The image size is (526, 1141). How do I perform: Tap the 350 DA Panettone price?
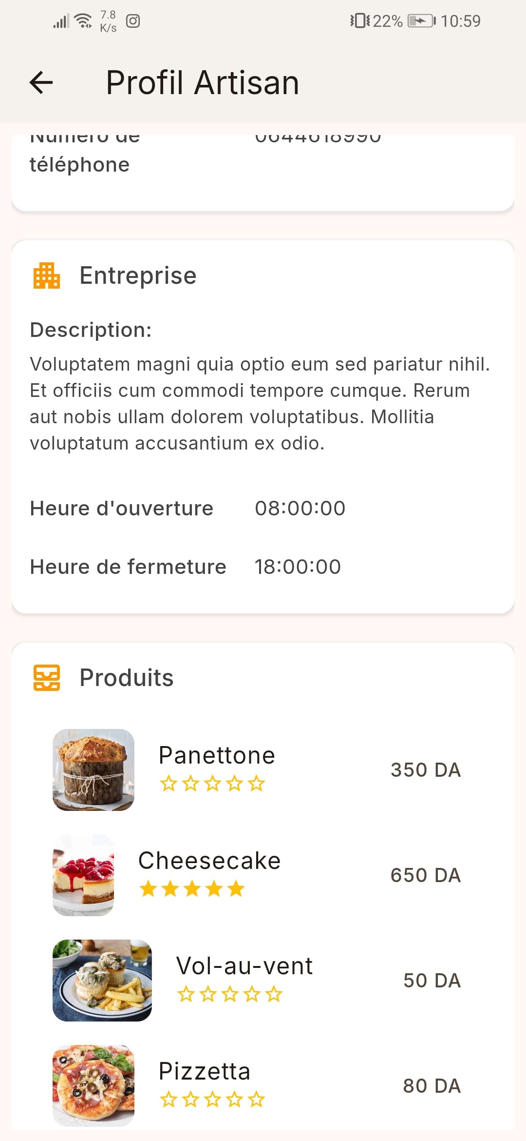pos(425,770)
